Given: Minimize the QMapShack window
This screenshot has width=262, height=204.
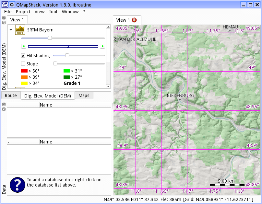Looking at the screenshot, I should click(244, 5).
